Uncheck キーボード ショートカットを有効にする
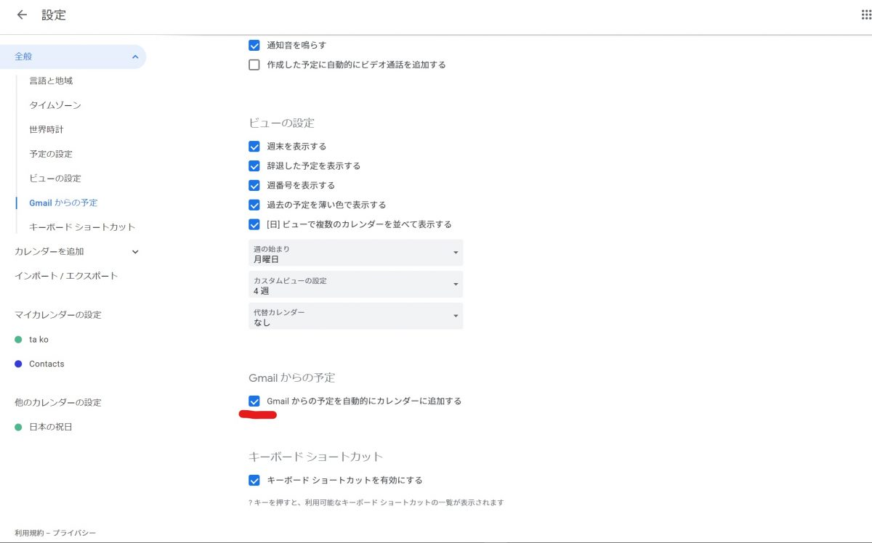The image size is (872, 543). [x=254, y=480]
